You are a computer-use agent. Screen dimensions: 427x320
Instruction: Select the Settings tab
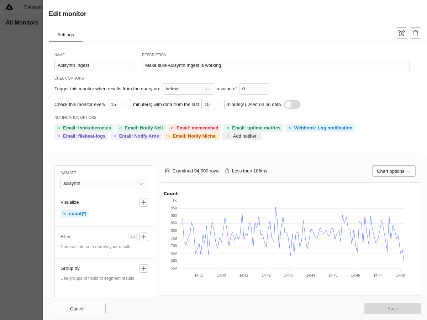(x=65, y=35)
